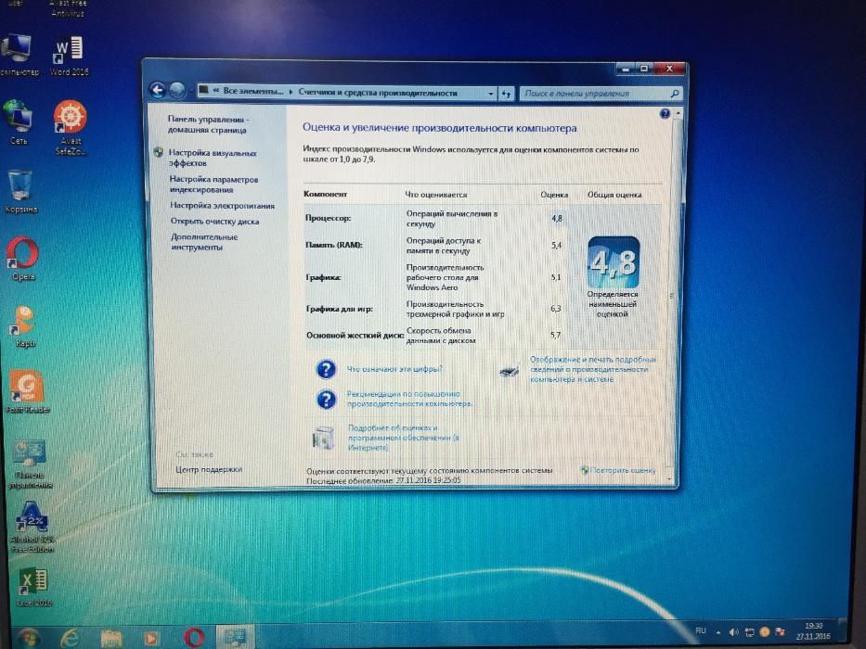Click software box icon beside 'Подробнее об оценках'
This screenshot has height=649, width=866.
(x=324, y=438)
